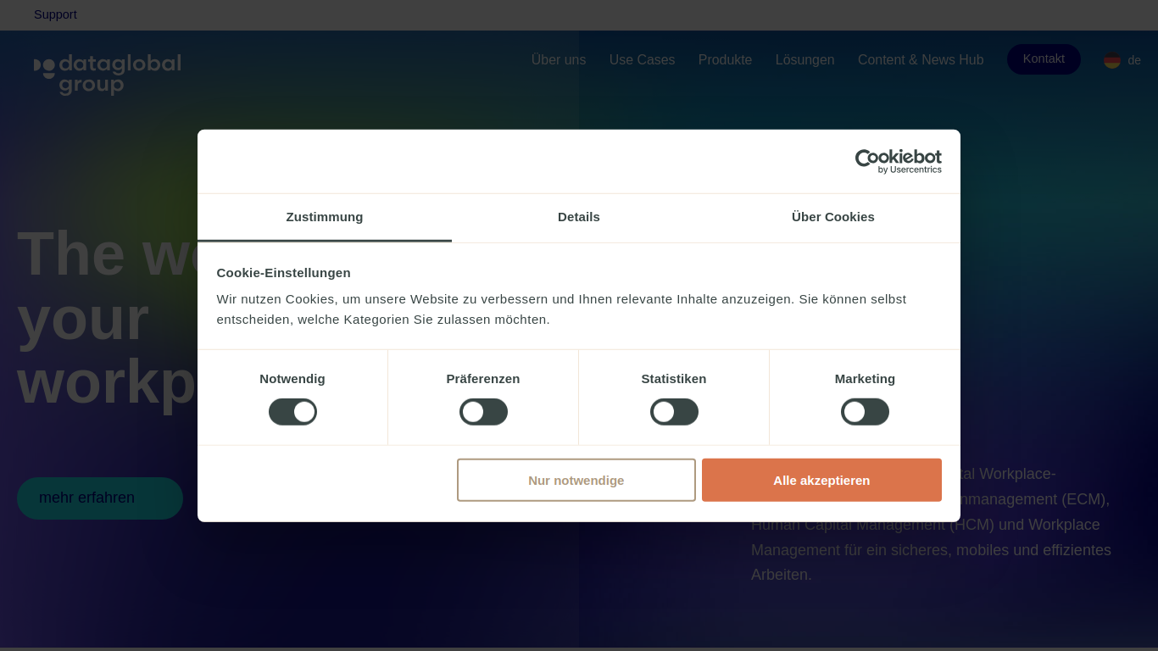Click the Cookiebot by Usercentrics logo
The width and height of the screenshot is (1158, 651).
coord(898,161)
